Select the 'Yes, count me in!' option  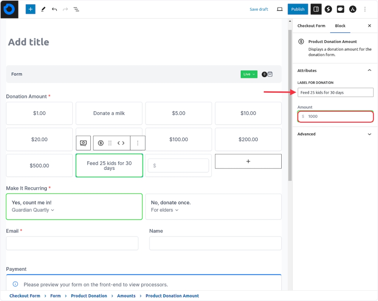click(74, 206)
